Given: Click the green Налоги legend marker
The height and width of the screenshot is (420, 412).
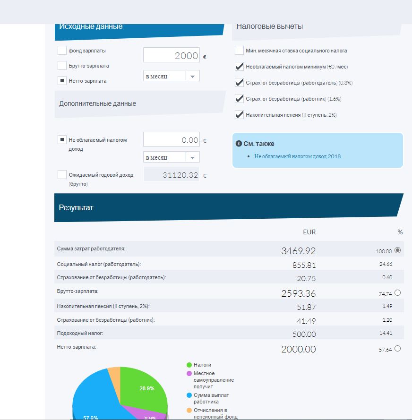Looking at the screenshot, I should [189, 365].
